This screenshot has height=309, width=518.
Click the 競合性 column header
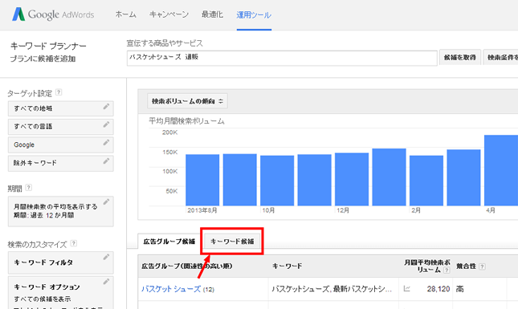466,266
